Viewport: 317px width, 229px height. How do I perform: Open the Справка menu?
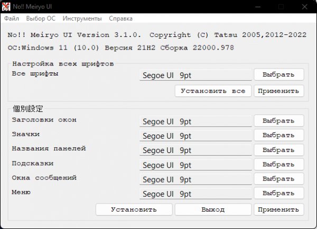[x=120, y=18]
